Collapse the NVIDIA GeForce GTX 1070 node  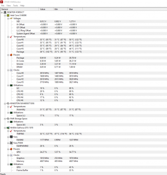tap(5, 128)
